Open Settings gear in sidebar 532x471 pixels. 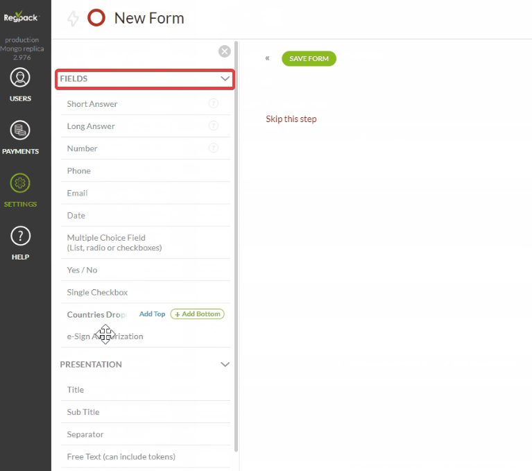tap(20, 183)
